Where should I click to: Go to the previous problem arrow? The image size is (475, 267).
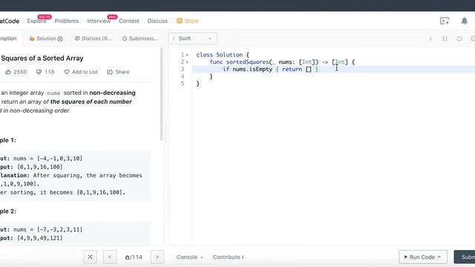(110, 257)
